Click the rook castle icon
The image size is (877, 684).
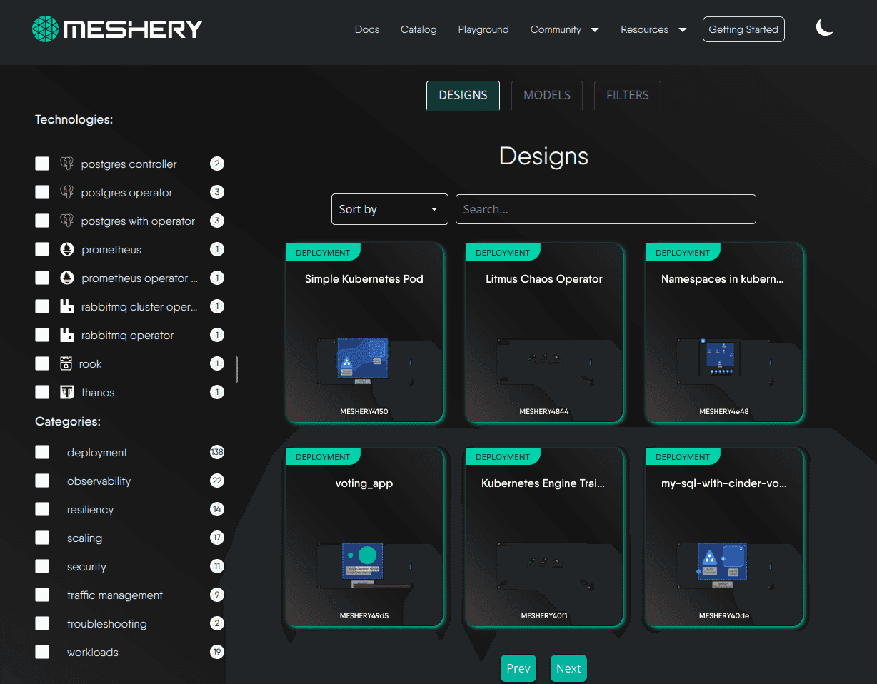point(66,363)
